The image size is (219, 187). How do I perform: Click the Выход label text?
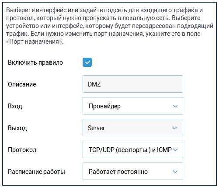17,128
